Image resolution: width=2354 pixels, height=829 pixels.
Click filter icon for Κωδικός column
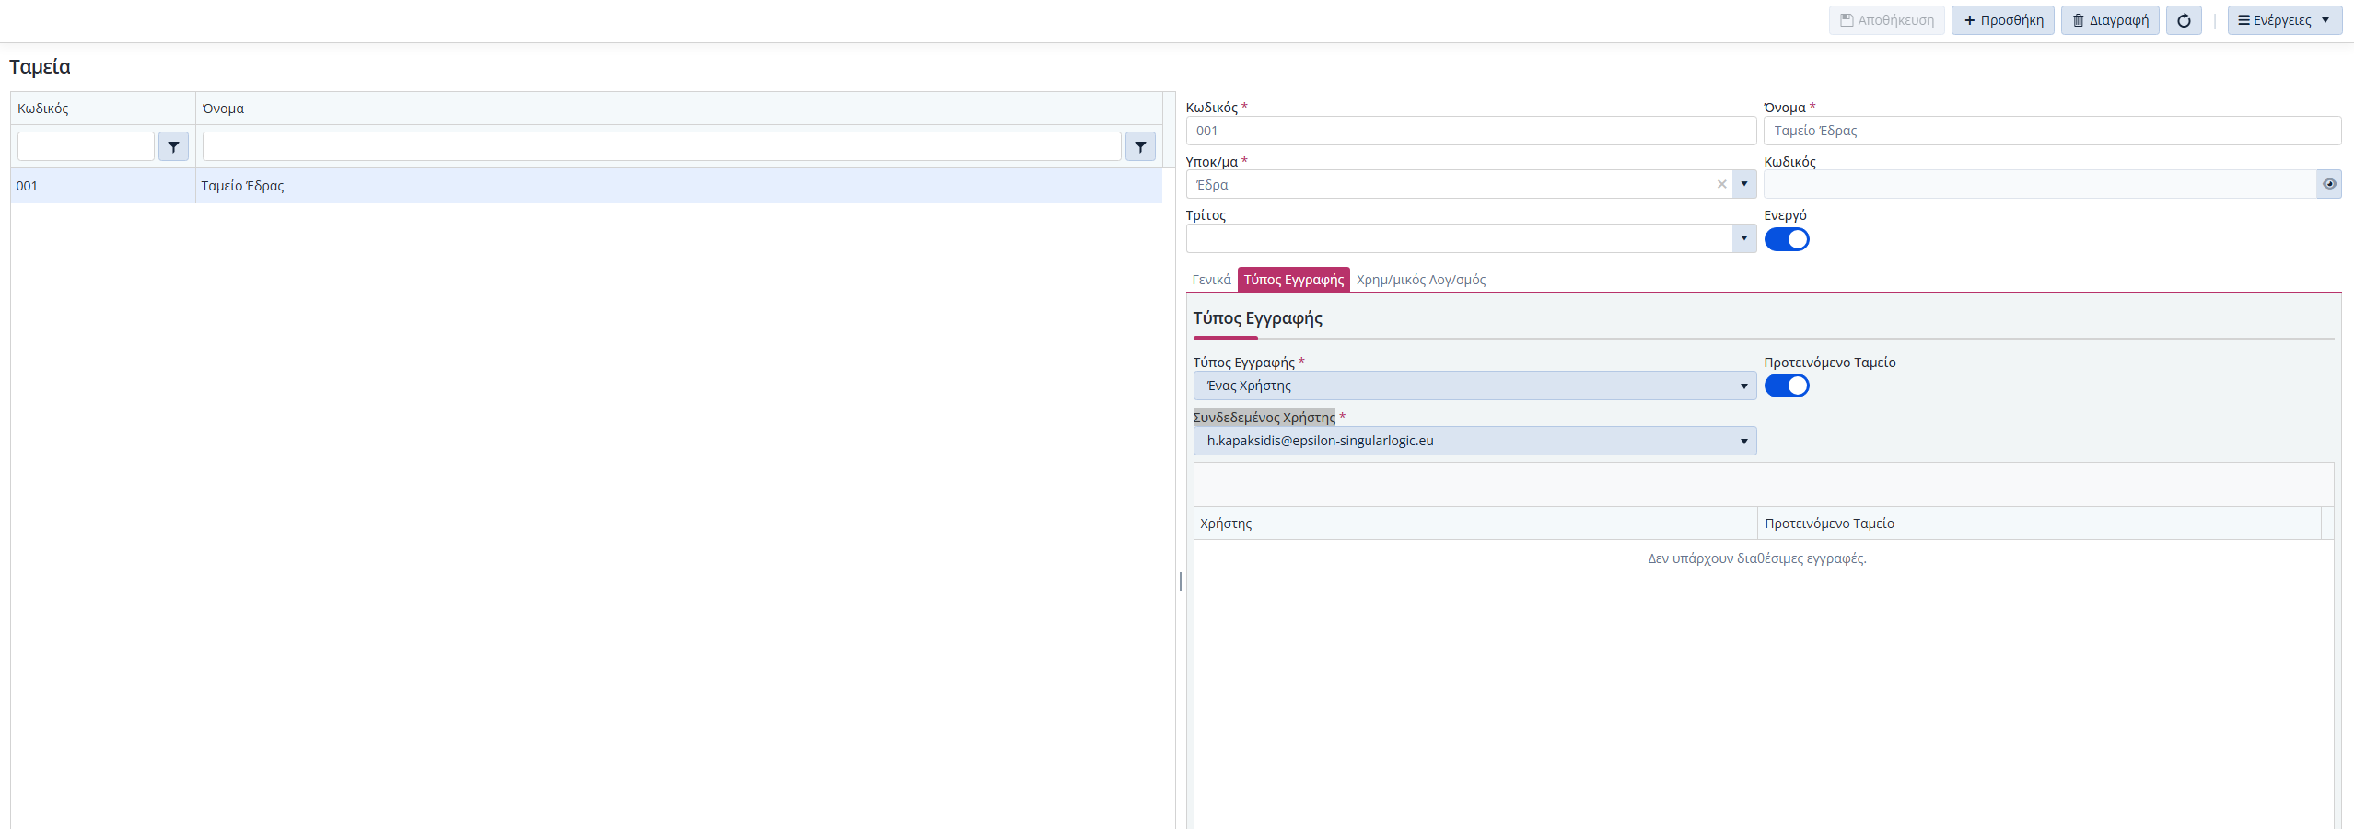pos(173,146)
